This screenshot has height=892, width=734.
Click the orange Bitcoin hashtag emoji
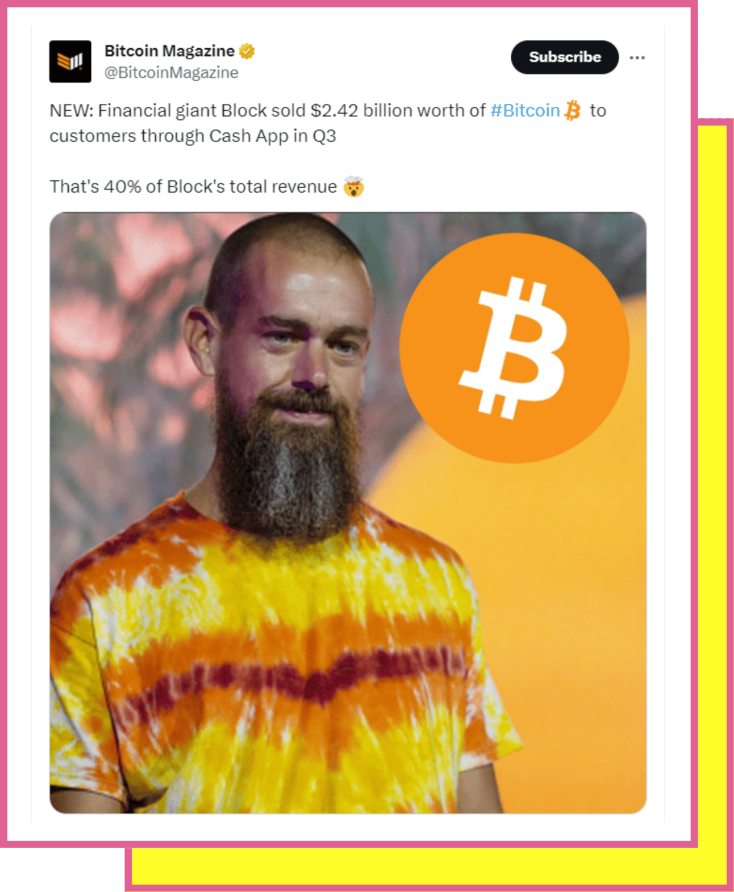click(x=573, y=110)
